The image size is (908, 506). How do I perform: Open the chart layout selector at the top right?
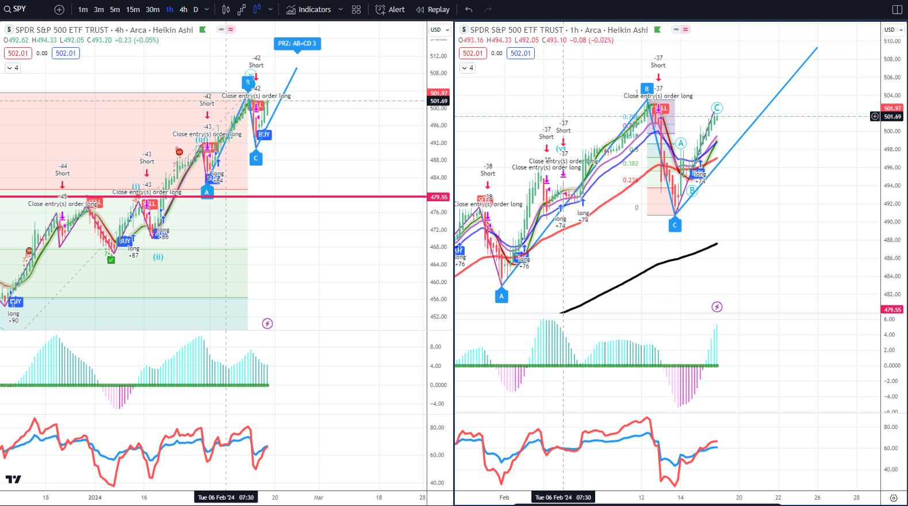click(x=897, y=9)
